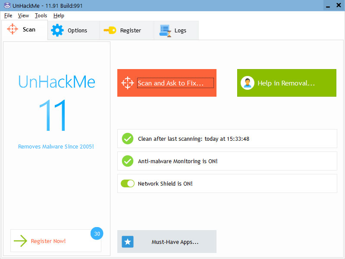Viewport: 345px width, 259px height.
Task: Click the UnHackMe logo text
Action: [56, 82]
